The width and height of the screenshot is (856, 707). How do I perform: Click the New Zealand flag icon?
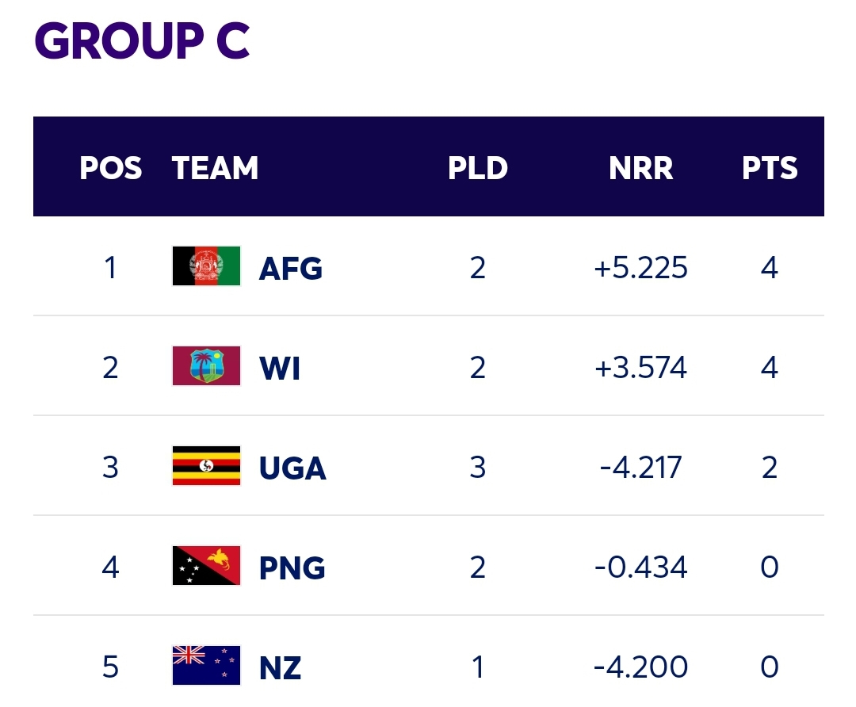point(206,665)
